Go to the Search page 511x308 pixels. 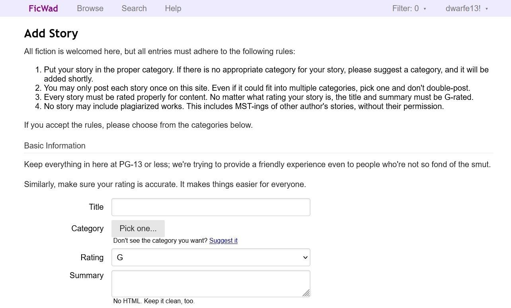(134, 8)
